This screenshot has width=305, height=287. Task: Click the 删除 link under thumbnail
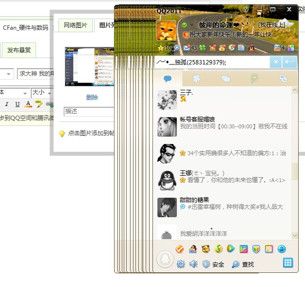[92, 97]
